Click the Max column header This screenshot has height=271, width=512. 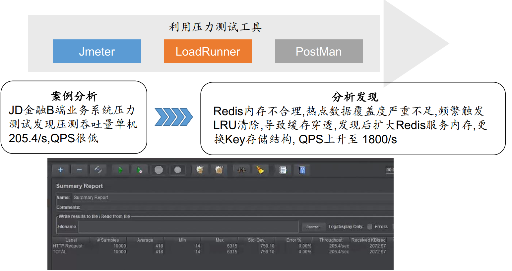[220, 240]
